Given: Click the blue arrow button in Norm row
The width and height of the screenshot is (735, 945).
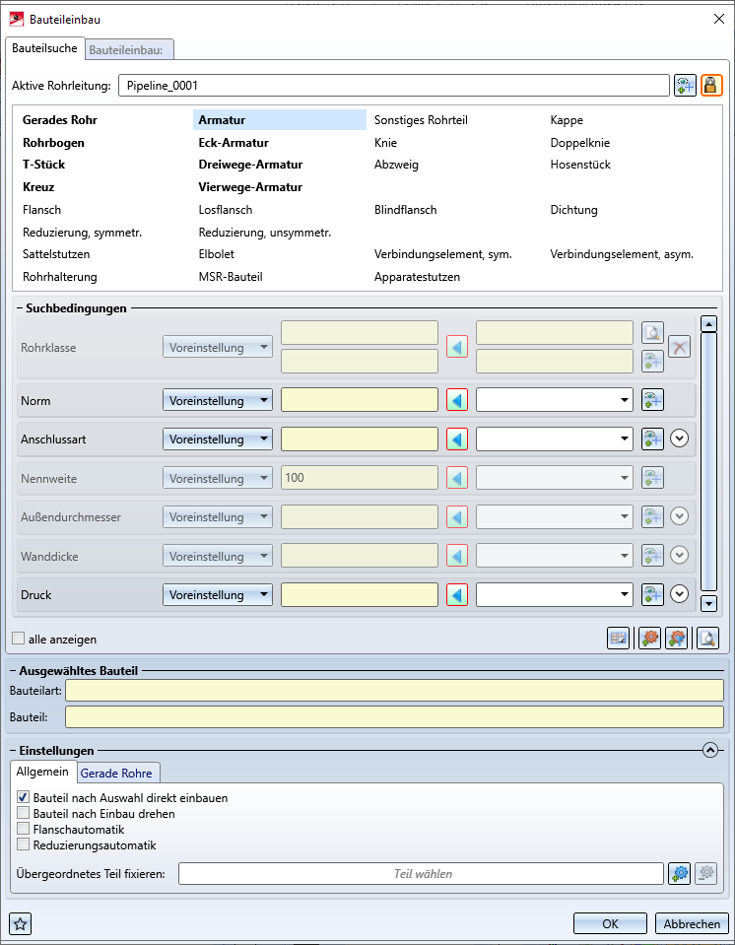Looking at the screenshot, I should 457,400.
